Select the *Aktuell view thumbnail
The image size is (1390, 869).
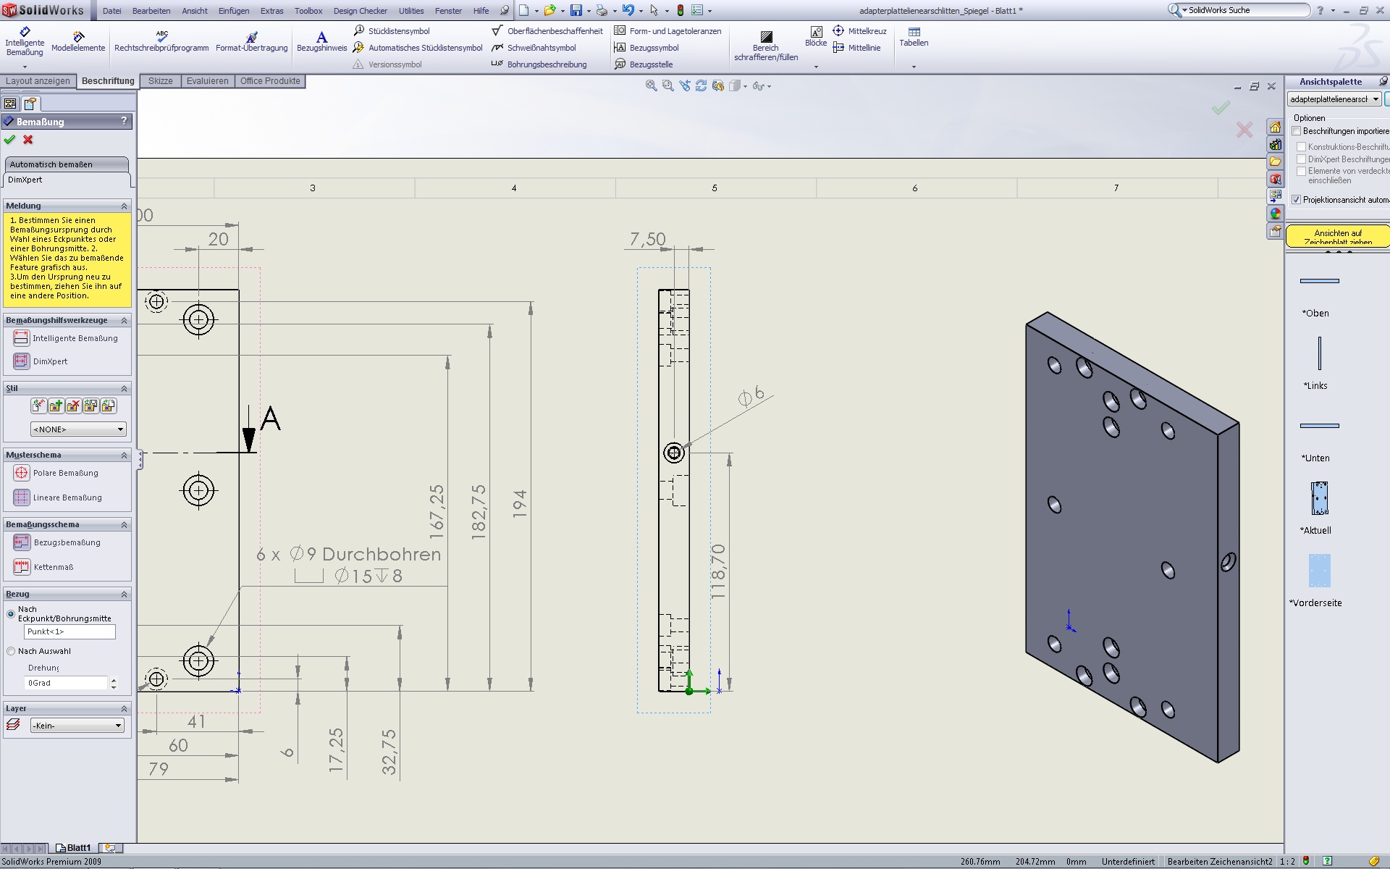point(1319,498)
